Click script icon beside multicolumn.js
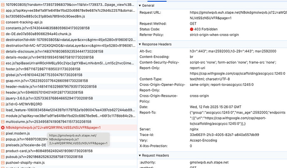Screen dimensions: 287x168 [3, 122]
